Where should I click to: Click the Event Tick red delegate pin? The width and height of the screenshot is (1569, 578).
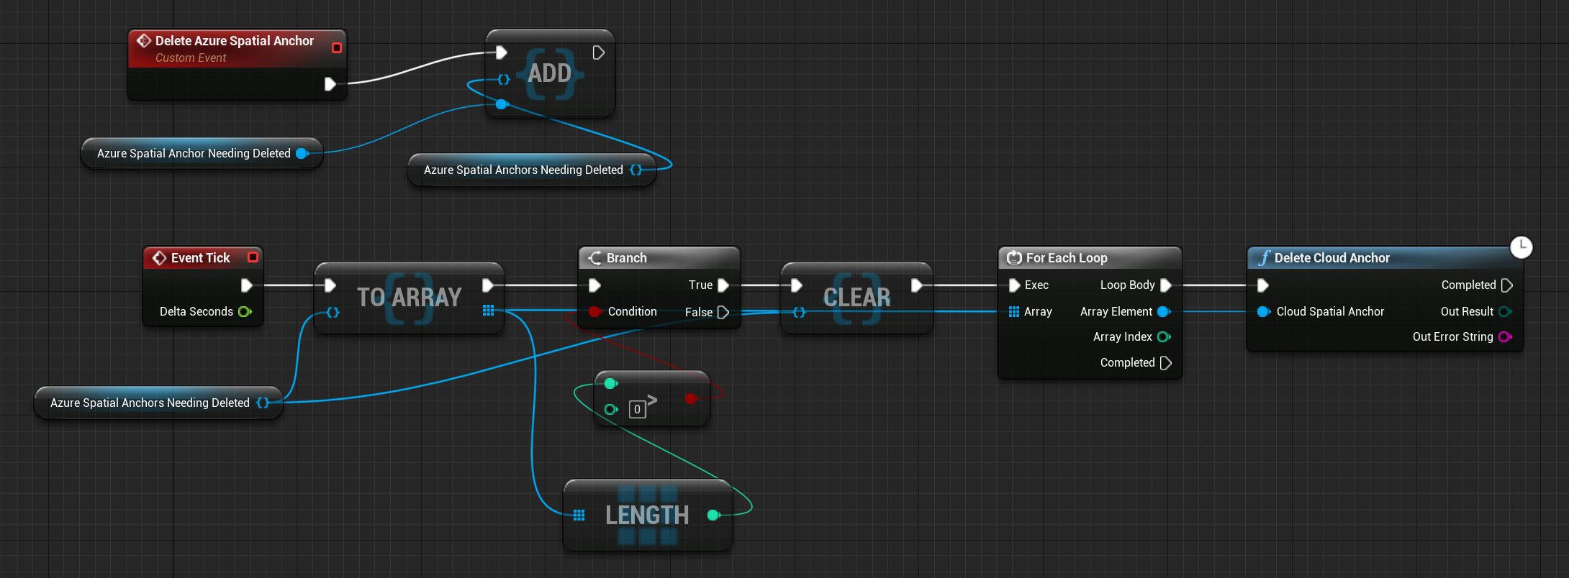tap(253, 257)
